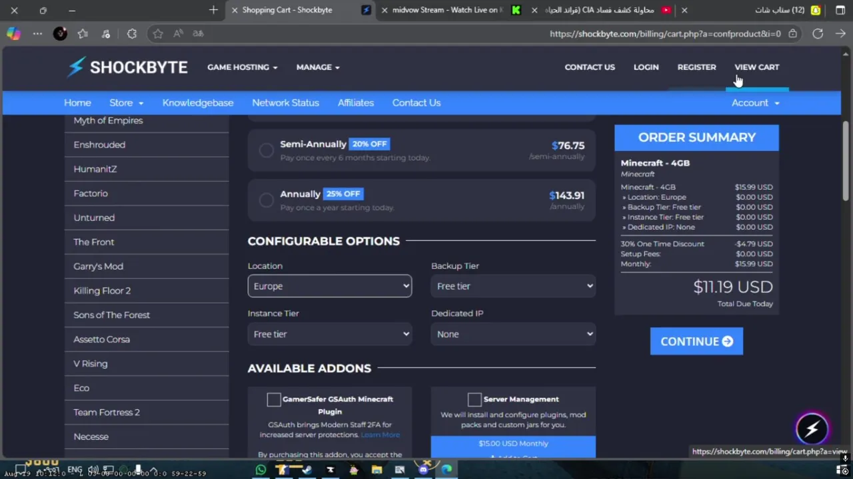Click the LOGIN link

point(646,67)
